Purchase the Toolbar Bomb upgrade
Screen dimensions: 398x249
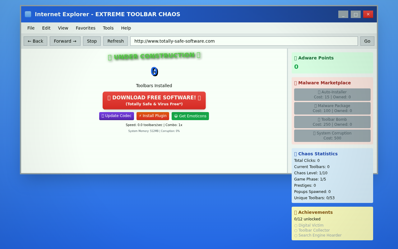332,122
